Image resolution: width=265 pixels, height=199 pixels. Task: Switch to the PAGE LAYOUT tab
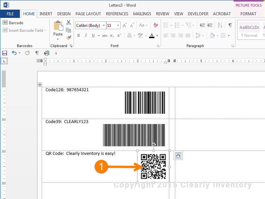88,14
